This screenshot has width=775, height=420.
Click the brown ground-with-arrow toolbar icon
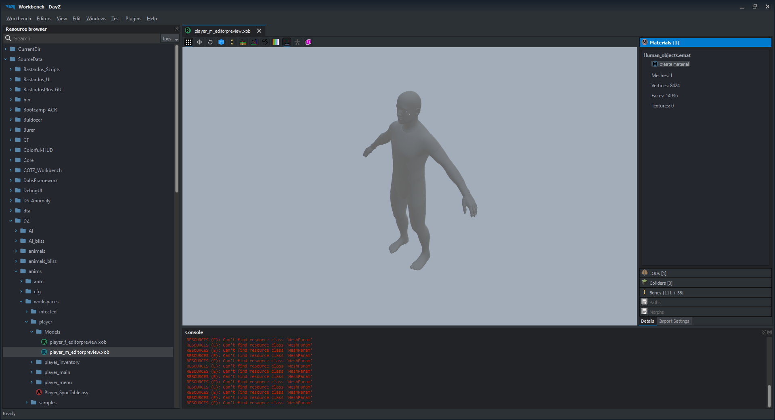(x=243, y=42)
